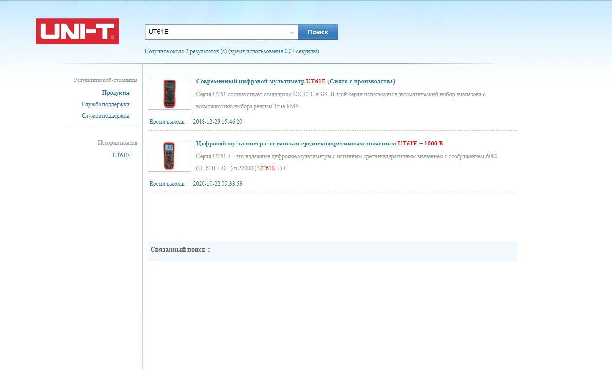Screen dimensions: 612x370
Task: Click the Поиск search button
Action: [x=318, y=32]
